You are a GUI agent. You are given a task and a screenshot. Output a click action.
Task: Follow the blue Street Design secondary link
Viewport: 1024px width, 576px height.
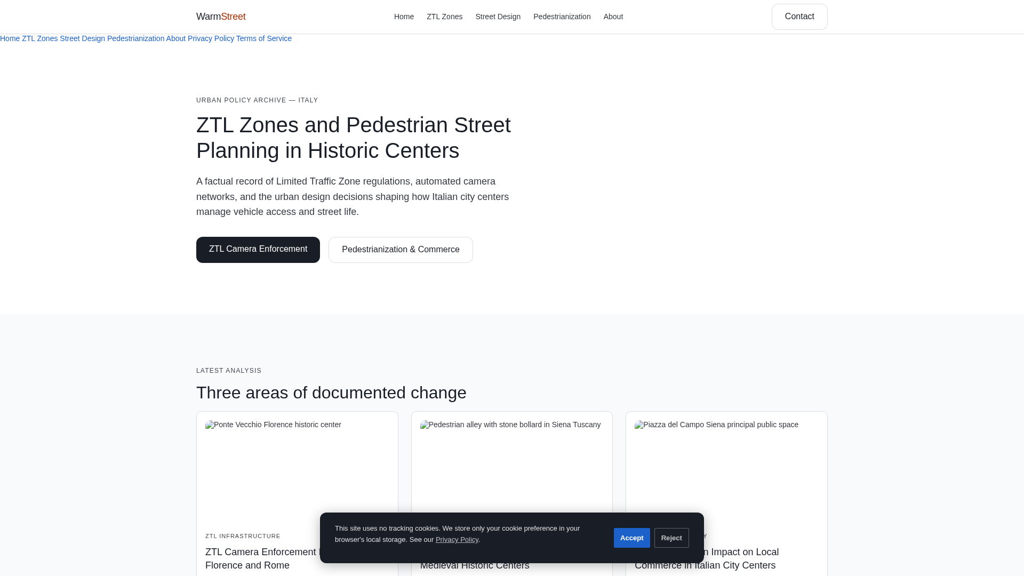[82, 38]
